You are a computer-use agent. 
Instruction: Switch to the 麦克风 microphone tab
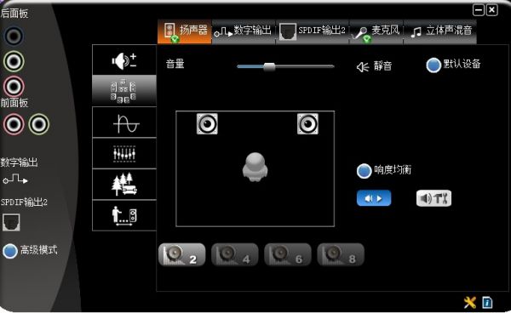click(376, 31)
